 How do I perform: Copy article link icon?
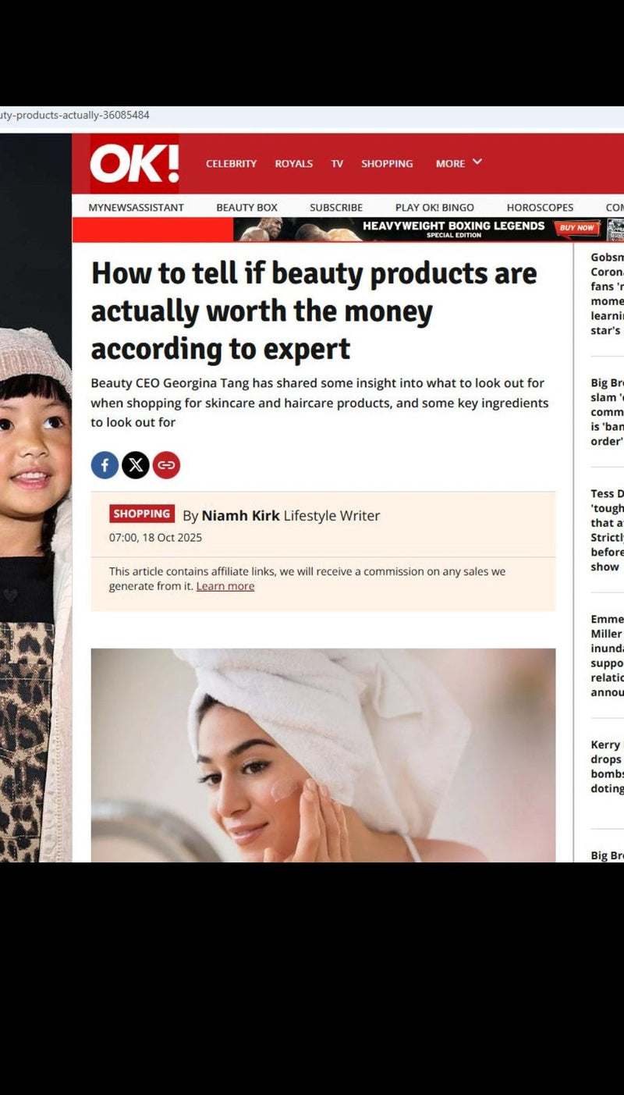coord(166,465)
